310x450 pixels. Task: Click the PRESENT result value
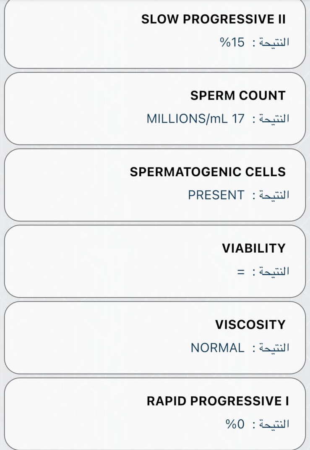click(216, 195)
